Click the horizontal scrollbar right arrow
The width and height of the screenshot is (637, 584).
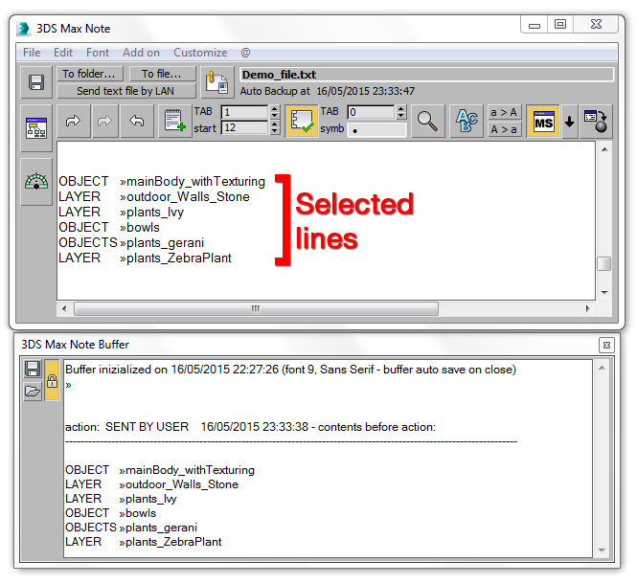click(587, 308)
